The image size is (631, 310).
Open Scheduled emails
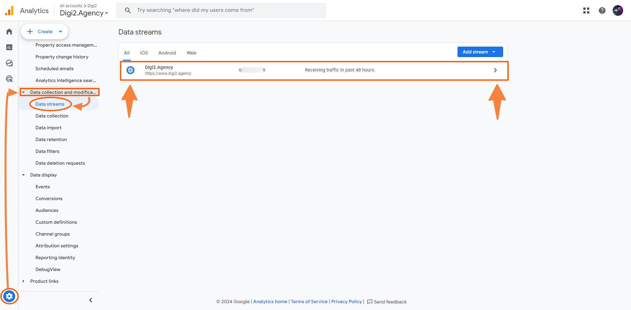55,69
